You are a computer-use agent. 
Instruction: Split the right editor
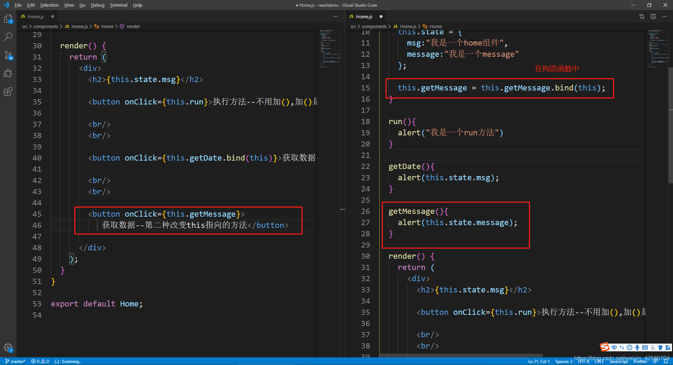coord(653,16)
